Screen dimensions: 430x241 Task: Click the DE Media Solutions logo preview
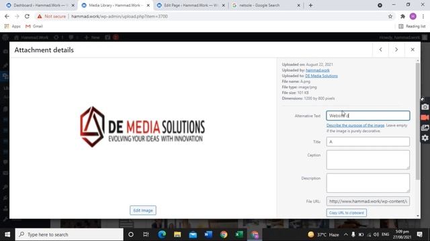coord(142,127)
